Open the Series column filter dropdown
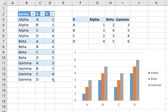168x112 pixels. tap(33, 14)
